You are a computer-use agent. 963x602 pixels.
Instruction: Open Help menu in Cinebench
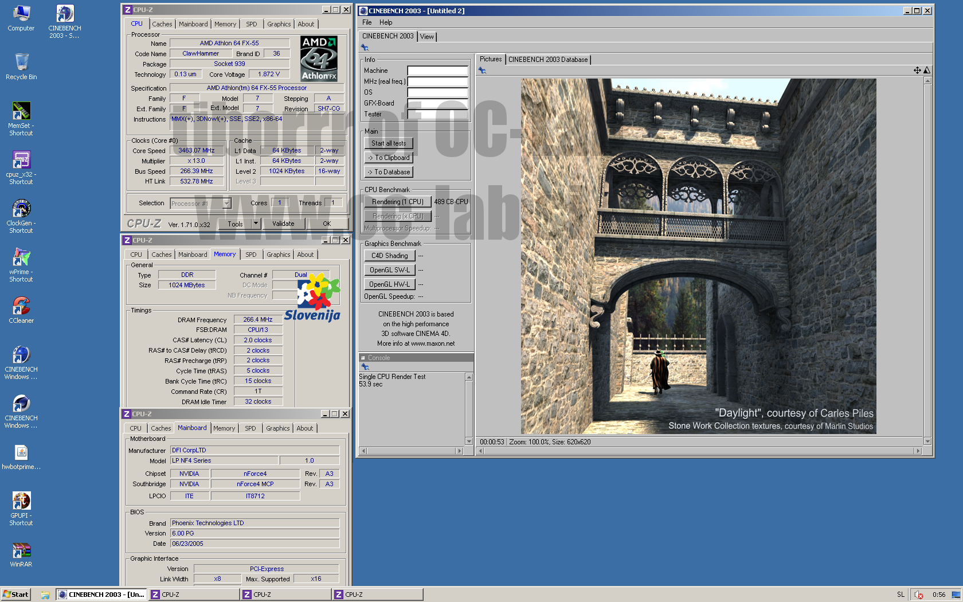[386, 22]
